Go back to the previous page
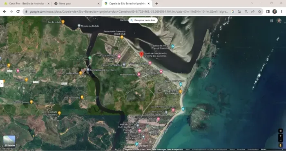 point(4,11)
